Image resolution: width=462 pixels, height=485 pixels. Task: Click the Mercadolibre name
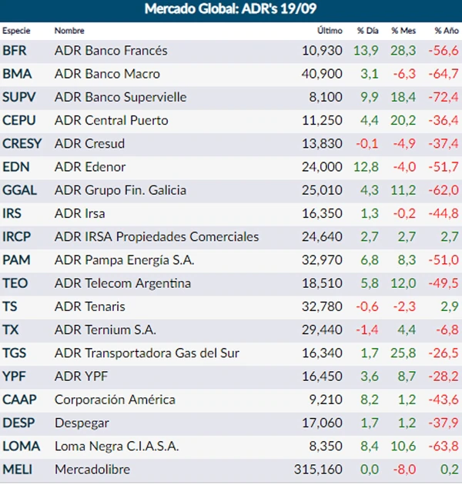pyautogui.click(x=92, y=469)
